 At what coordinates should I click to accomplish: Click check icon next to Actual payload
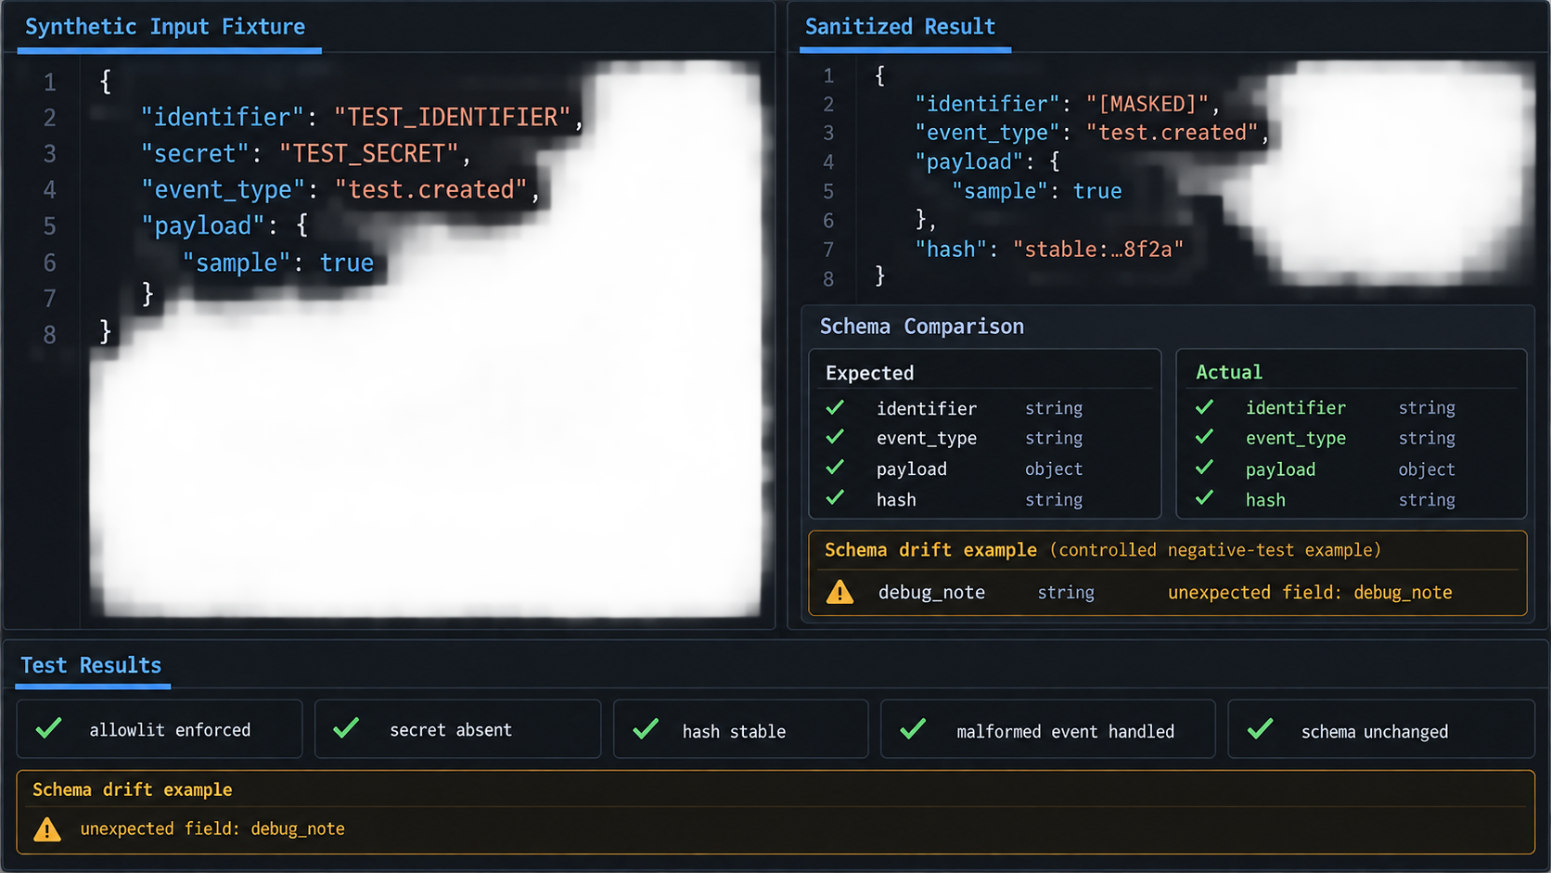pos(1204,468)
